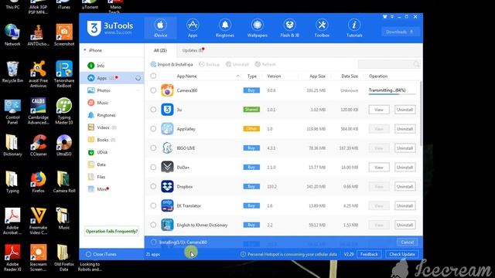Image resolution: width=495 pixels, height=278 pixels.
Task: Click the Dropbox app icon
Action: 167,187
